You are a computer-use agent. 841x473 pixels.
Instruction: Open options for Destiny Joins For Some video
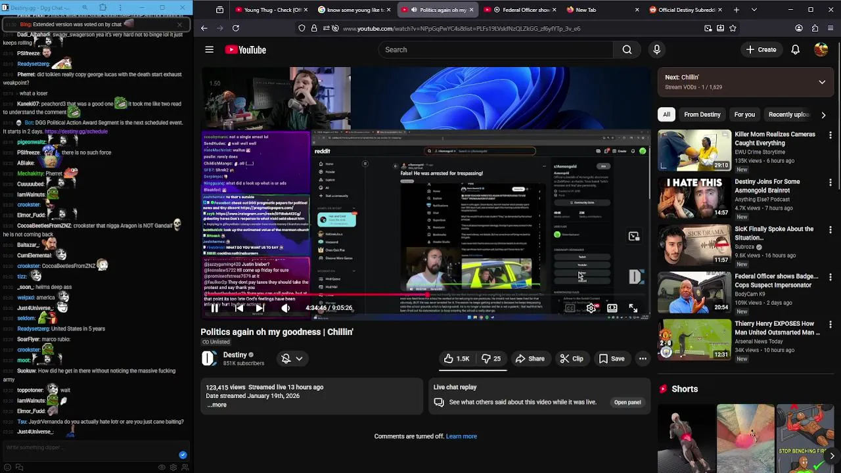coord(830,183)
